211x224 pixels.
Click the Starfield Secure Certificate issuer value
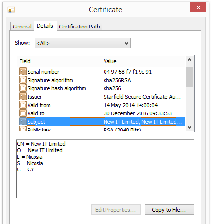[x=142, y=97]
